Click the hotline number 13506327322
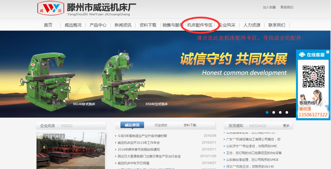 pos(313,115)
